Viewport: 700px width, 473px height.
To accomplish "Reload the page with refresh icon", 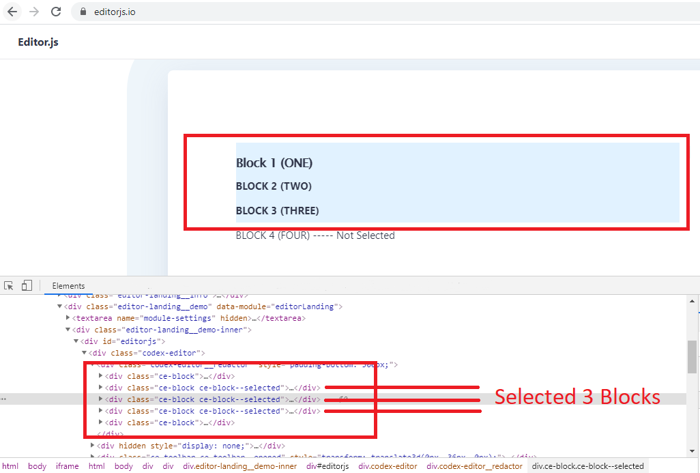I will 56,12.
